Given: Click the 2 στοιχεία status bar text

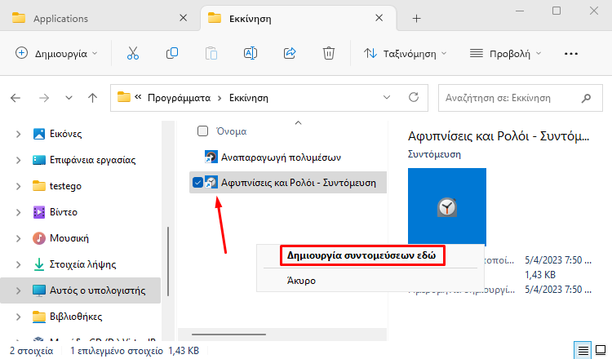Looking at the screenshot, I should tap(31, 350).
